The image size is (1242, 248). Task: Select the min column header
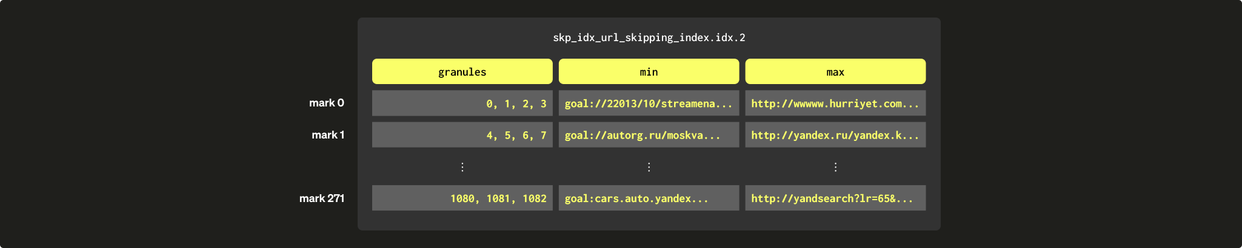(649, 72)
